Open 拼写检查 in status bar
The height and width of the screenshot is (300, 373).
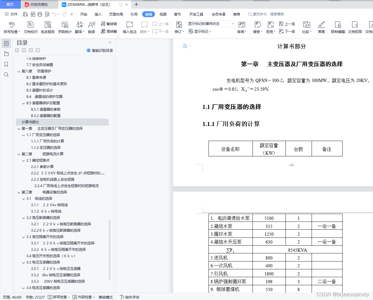tap(59, 297)
